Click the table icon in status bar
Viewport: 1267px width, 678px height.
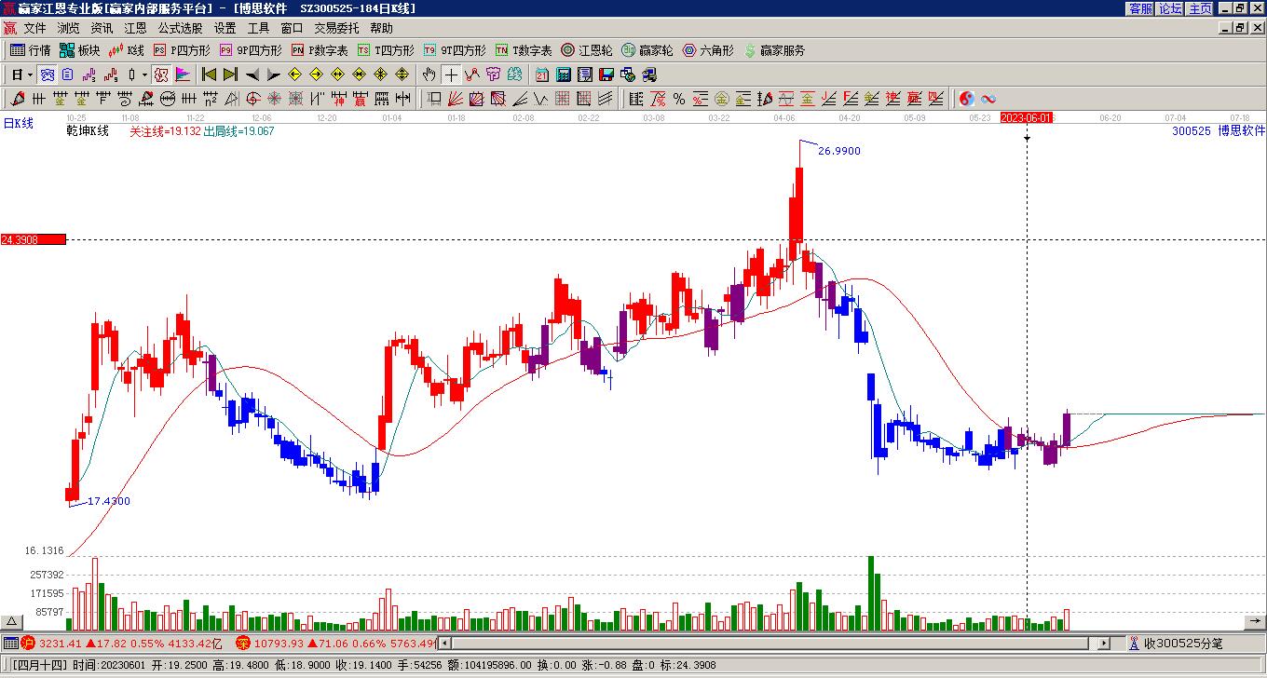pos(10,643)
